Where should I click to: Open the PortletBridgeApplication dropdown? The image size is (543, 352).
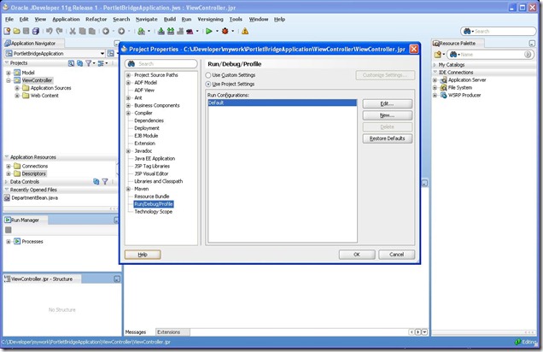click(x=102, y=53)
